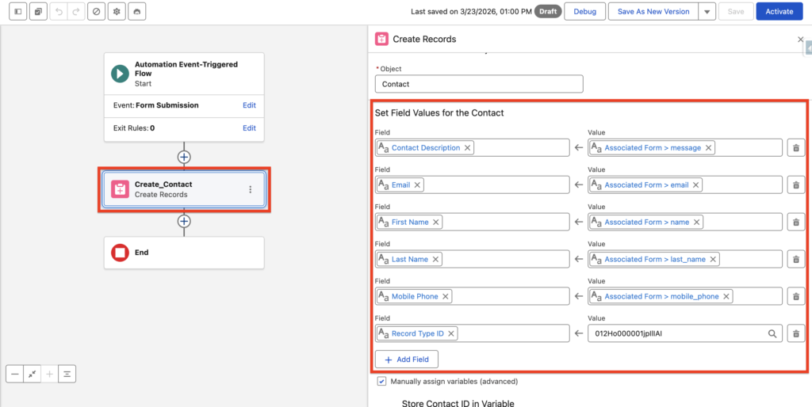Click trash icon for Record Type ID row
Viewport: 812px width, 407px height.
tap(795, 333)
